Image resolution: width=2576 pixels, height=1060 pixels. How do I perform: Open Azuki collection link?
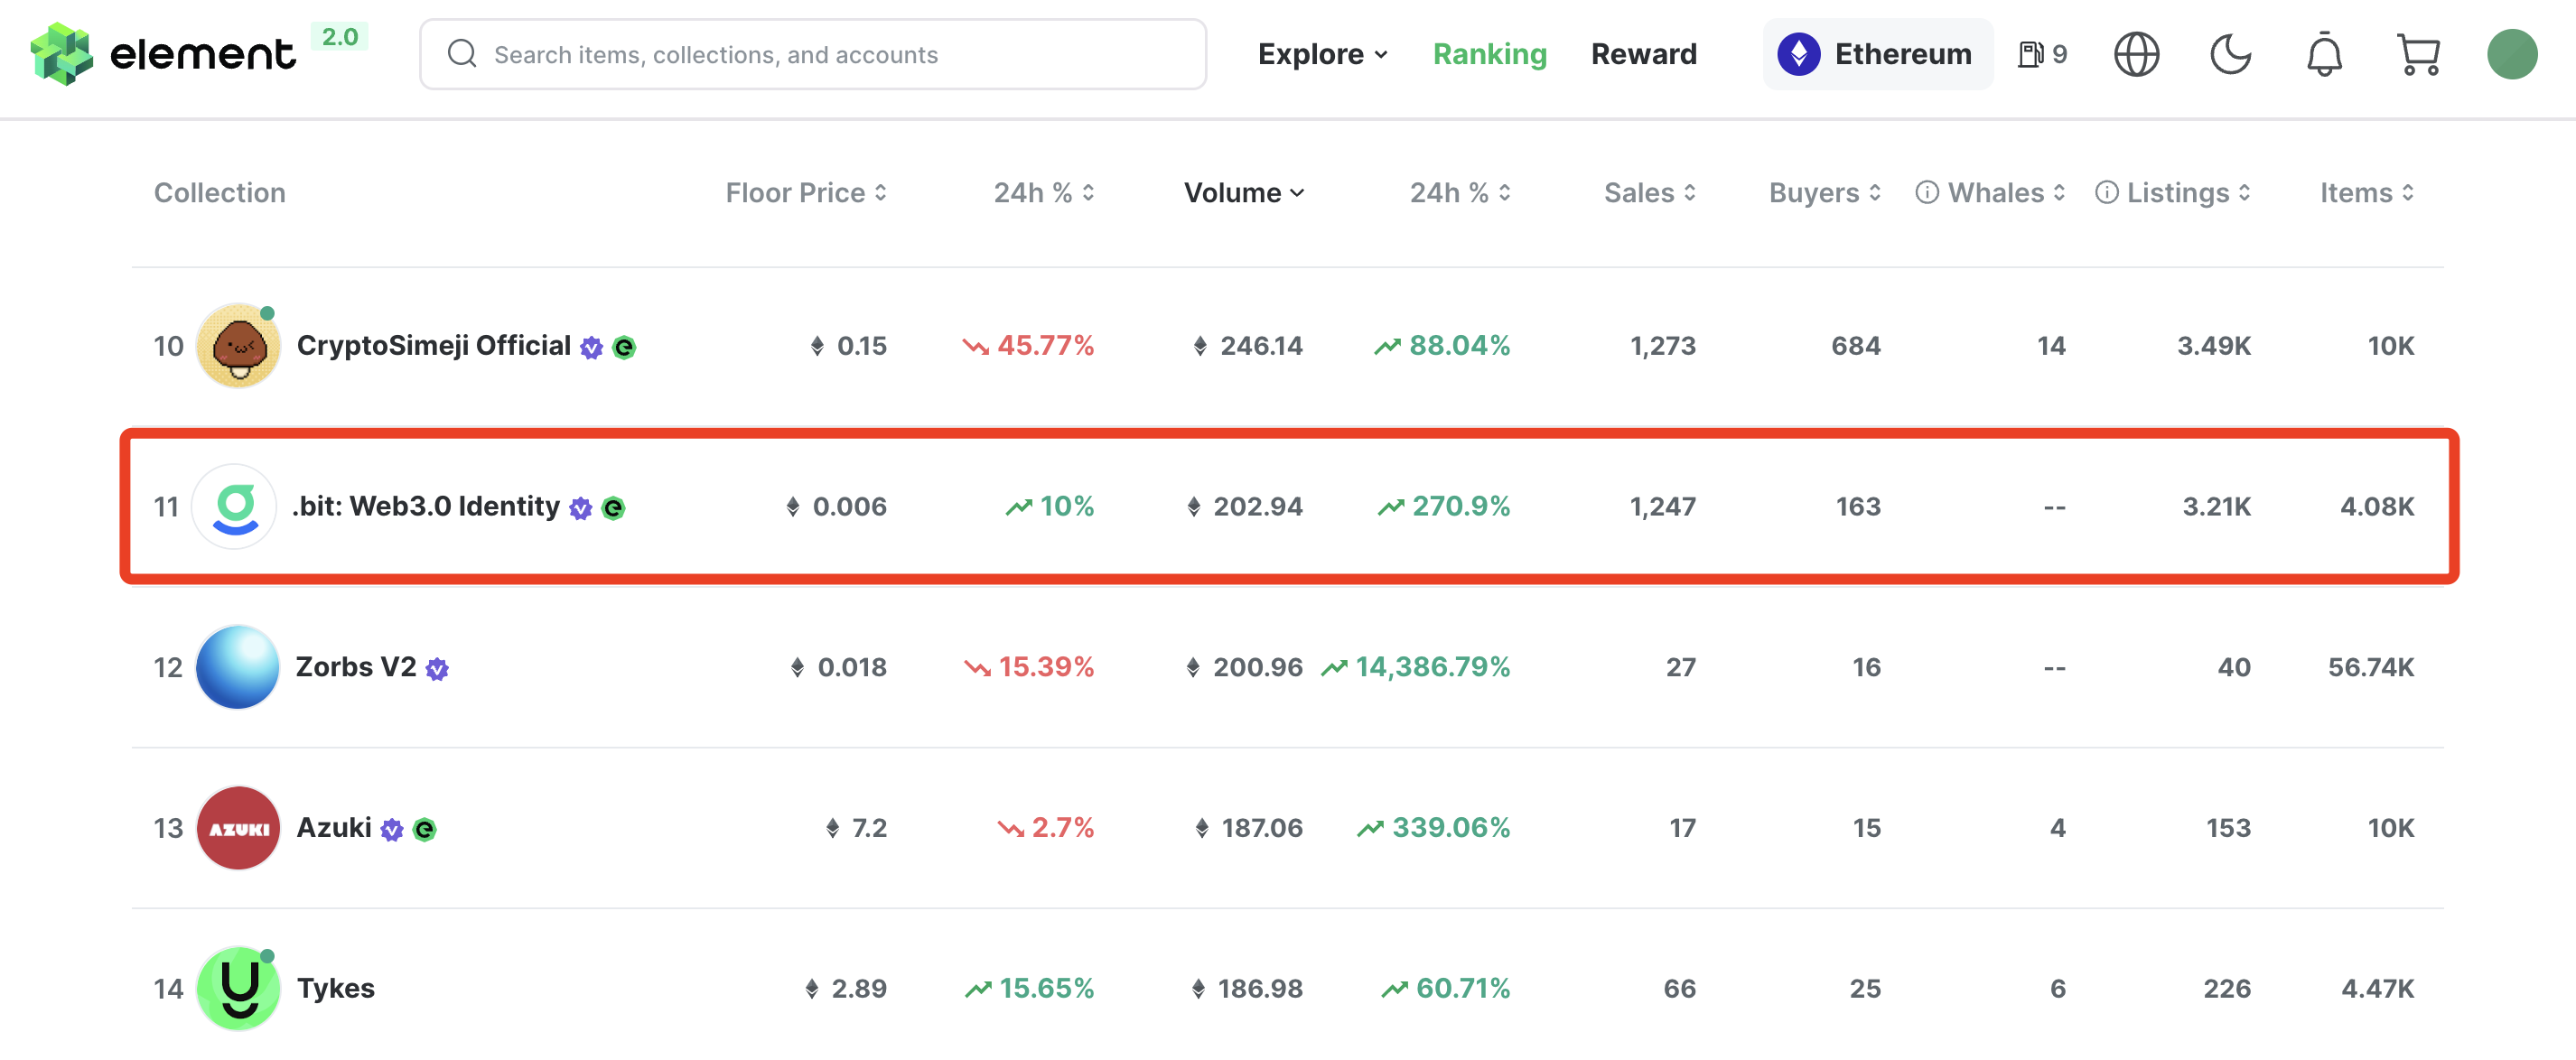click(334, 828)
